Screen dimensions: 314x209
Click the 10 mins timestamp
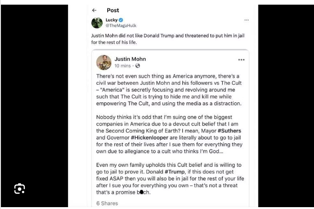pos(123,66)
